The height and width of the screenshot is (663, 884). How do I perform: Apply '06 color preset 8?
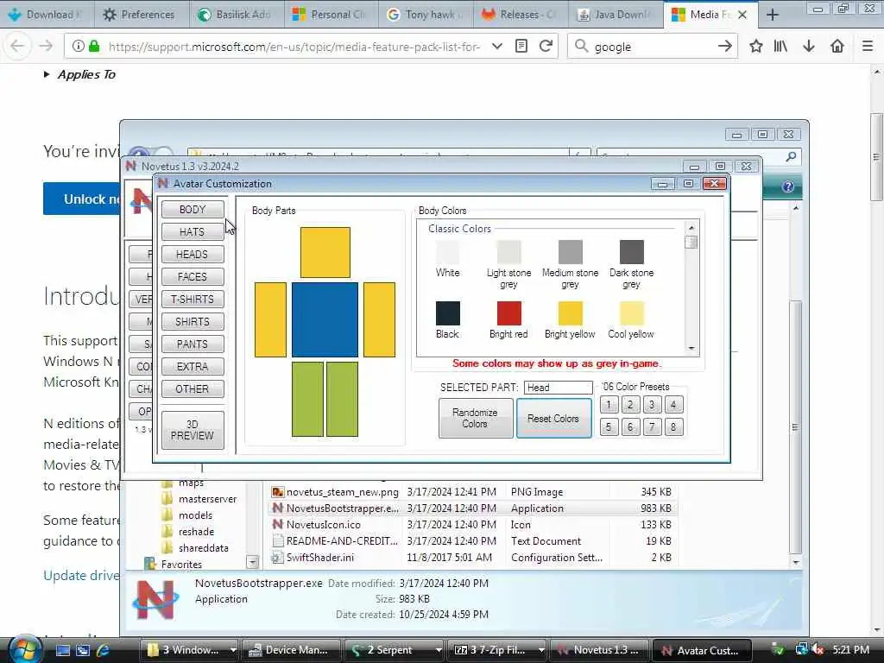[x=673, y=426]
